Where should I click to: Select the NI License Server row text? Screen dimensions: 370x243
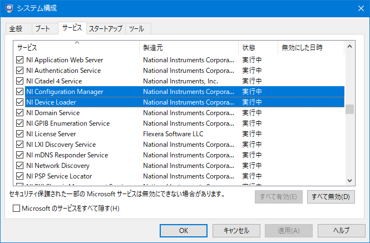(51, 134)
